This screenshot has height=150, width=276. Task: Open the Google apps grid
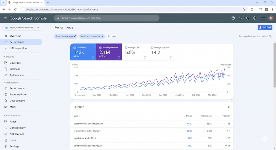point(264,18)
